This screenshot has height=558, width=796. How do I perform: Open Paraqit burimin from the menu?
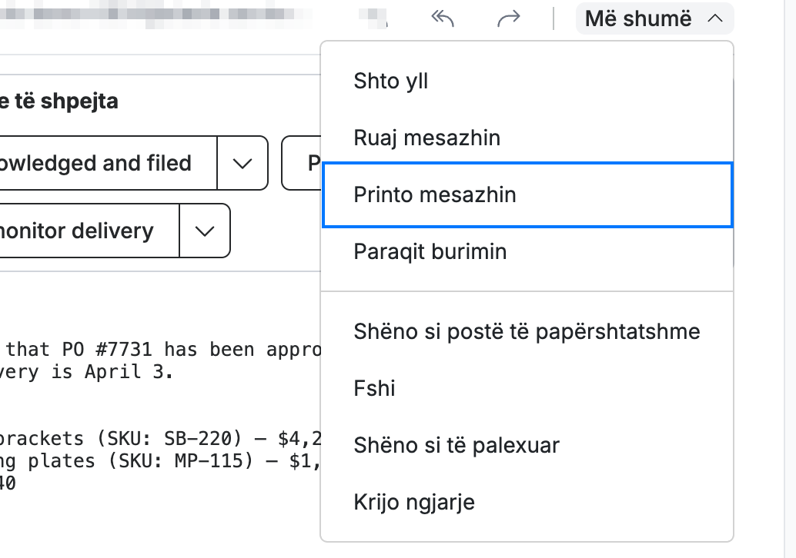tap(527, 251)
